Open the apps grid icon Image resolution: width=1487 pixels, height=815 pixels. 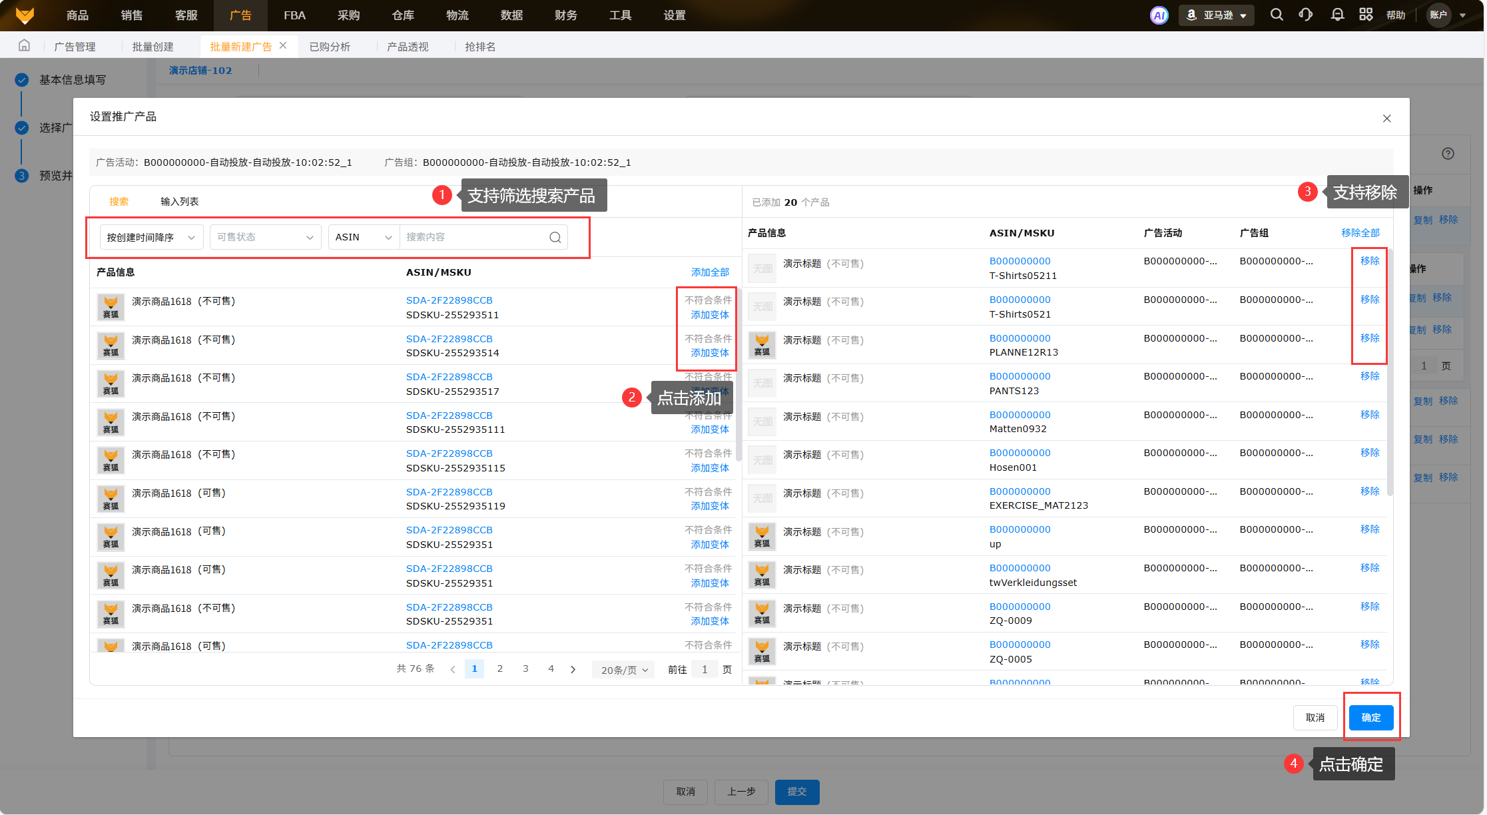[x=1366, y=15]
